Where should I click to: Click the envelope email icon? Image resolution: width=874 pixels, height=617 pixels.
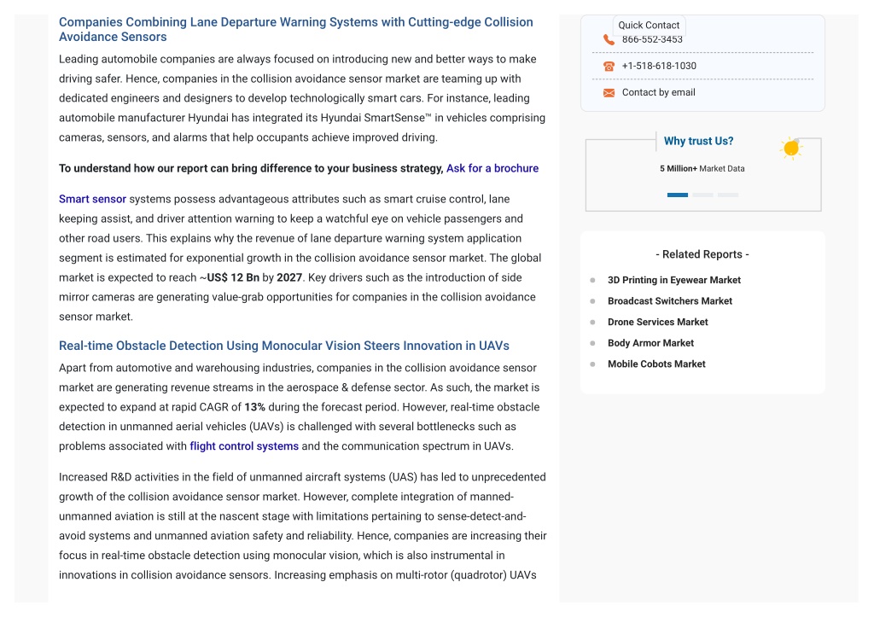point(609,92)
